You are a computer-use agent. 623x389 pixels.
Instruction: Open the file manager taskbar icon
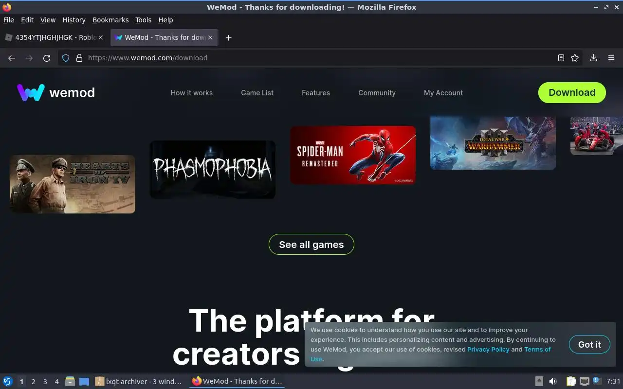tap(70, 381)
